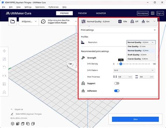Viewport: 166px width, 128px height.
Task: Click the Infill Density slider handle
Action: [x=121, y=64]
